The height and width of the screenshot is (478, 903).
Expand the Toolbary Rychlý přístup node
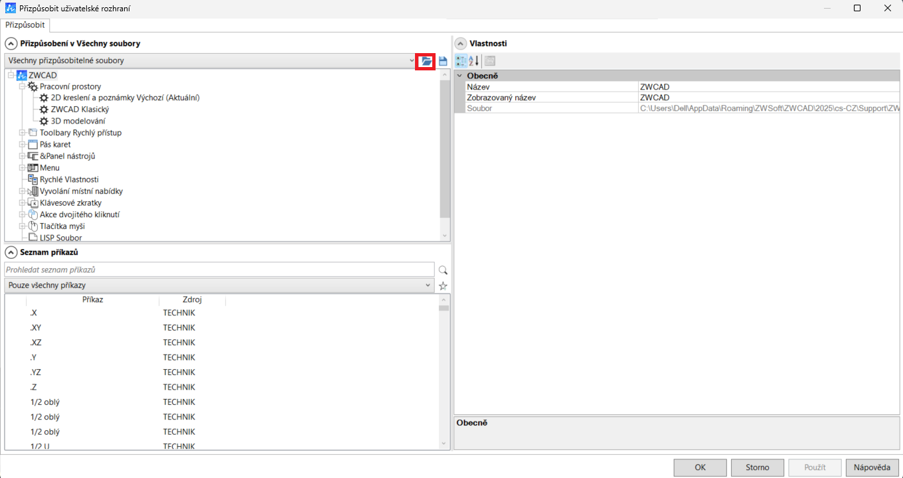[x=23, y=133]
